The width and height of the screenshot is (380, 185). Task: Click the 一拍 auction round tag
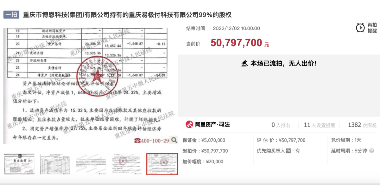pos(11,15)
